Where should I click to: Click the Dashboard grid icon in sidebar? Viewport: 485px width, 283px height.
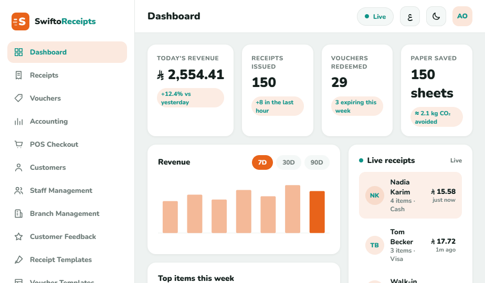click(x=18, y=52)
